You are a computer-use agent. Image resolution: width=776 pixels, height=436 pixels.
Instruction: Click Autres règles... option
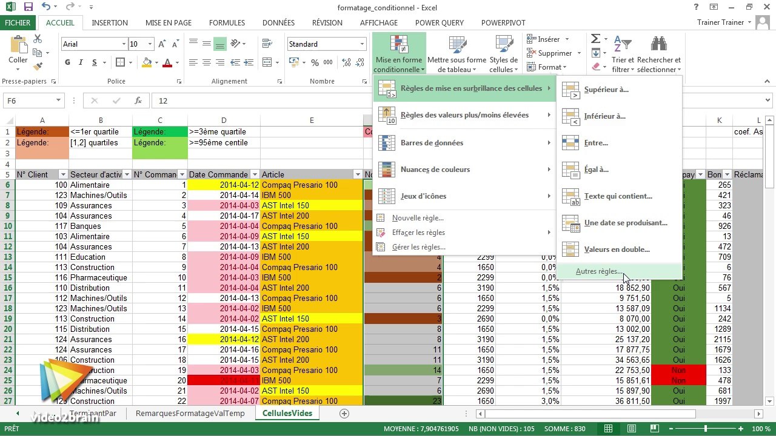pyautogui.click(x=619, y=271)
